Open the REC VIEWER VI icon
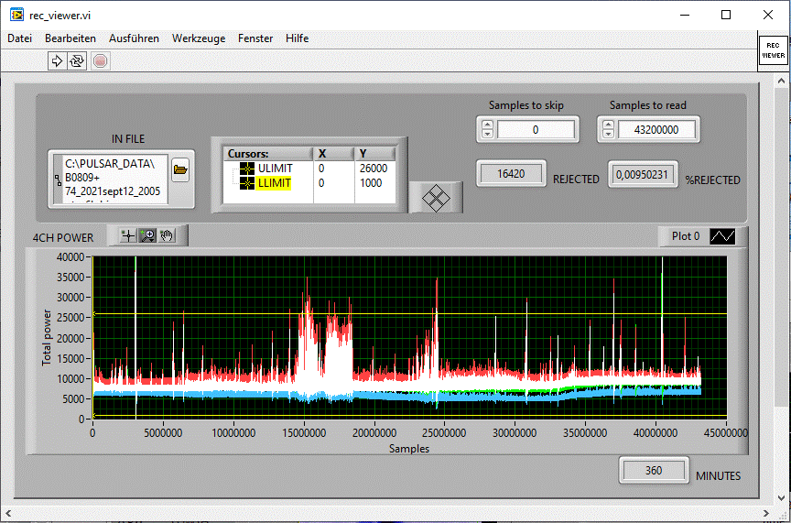The height and width of the screenshot is (523, 791). click(x=773, y=50)
